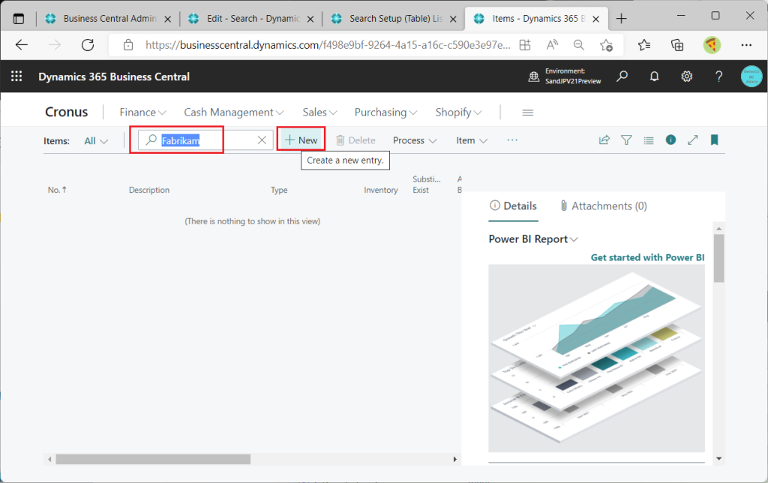
Task: Toggle the FactBox information pane
Action: tap(671, 140)
